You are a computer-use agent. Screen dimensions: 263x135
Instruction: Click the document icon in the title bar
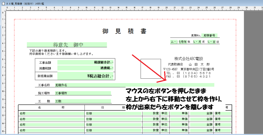pyautogui.click(x=3, y=4)
